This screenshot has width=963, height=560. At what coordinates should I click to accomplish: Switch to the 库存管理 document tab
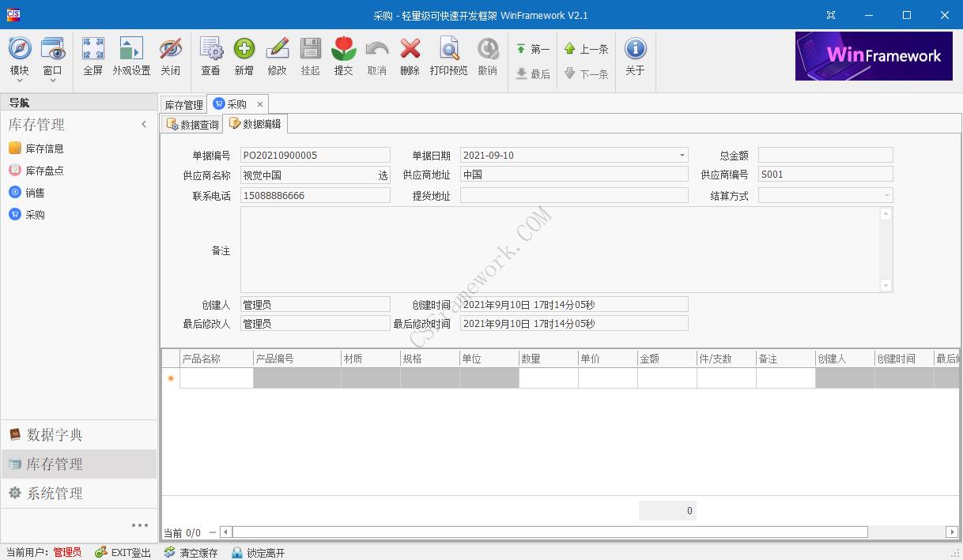pos(183,103)
